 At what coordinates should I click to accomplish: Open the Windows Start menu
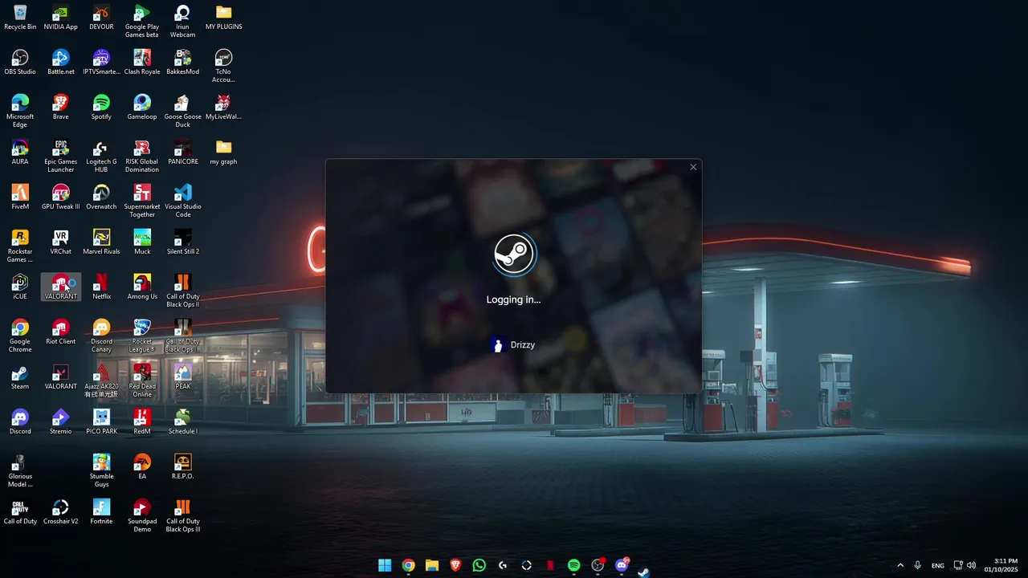[x=385, y=565]
